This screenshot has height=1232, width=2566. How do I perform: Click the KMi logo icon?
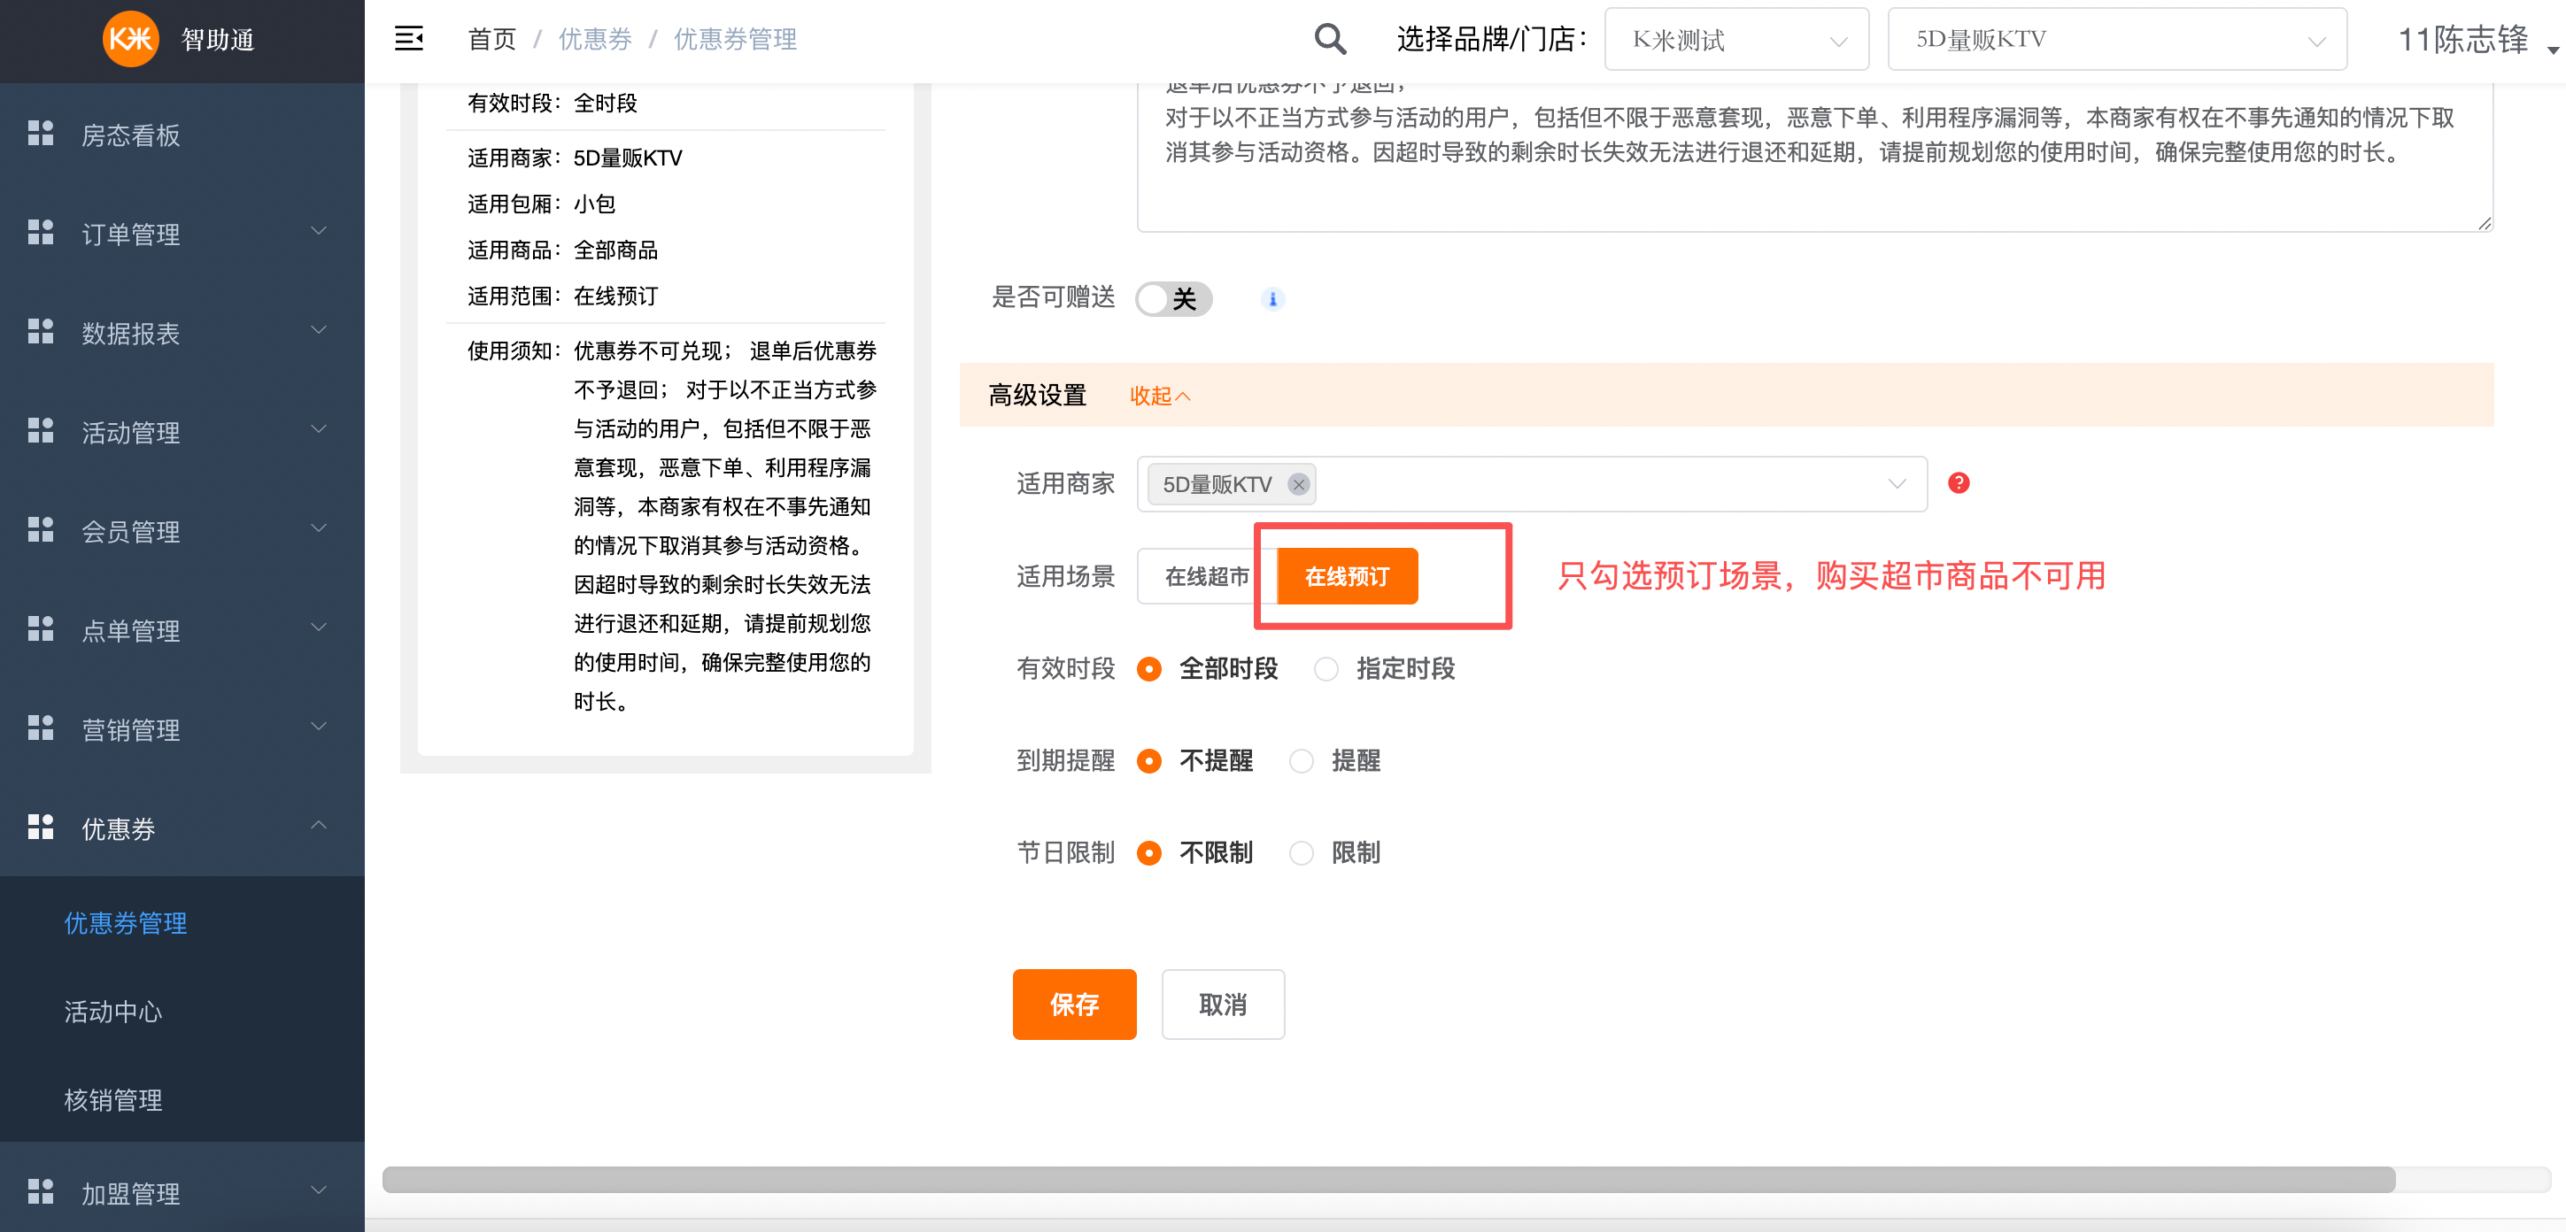[130, 39]
